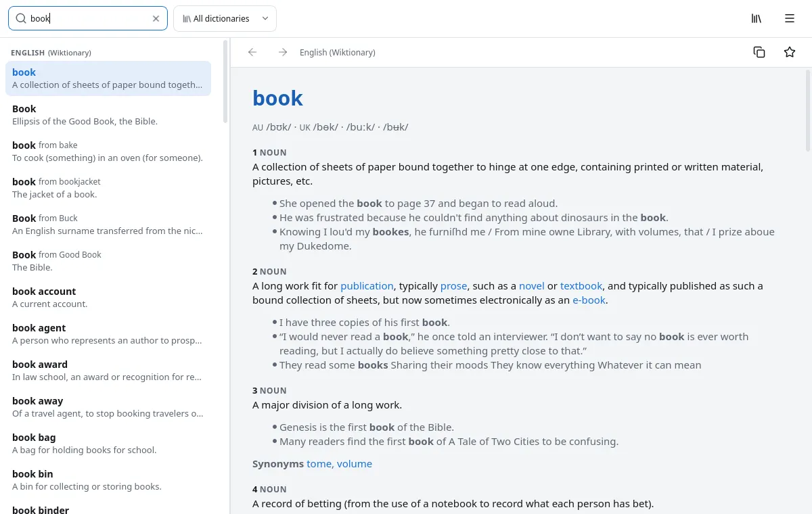Select the 'book agent' result

click(x=108, y=334)
